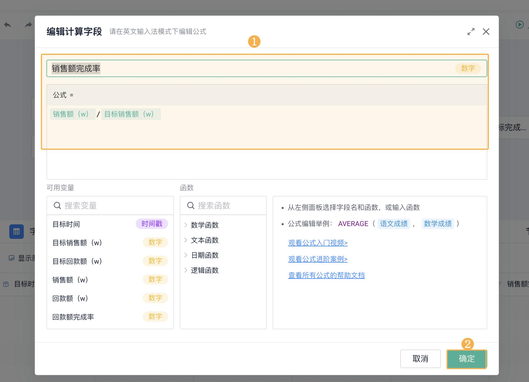
Task: Click the blue 字段 table icon
Action: [16, 231]
